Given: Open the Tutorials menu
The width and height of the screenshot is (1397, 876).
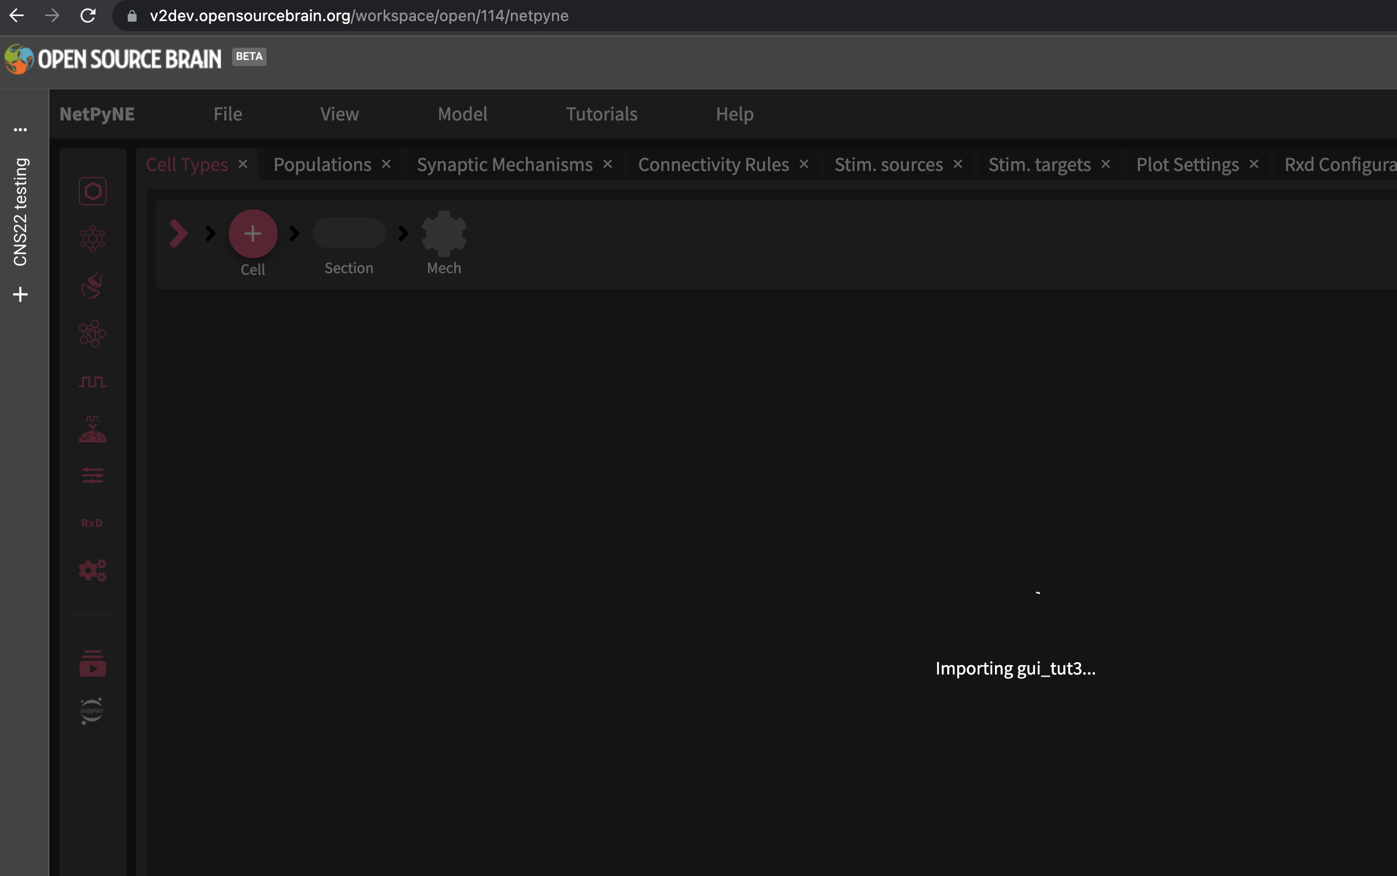Looking at the screenshot, I should [601, 114].
